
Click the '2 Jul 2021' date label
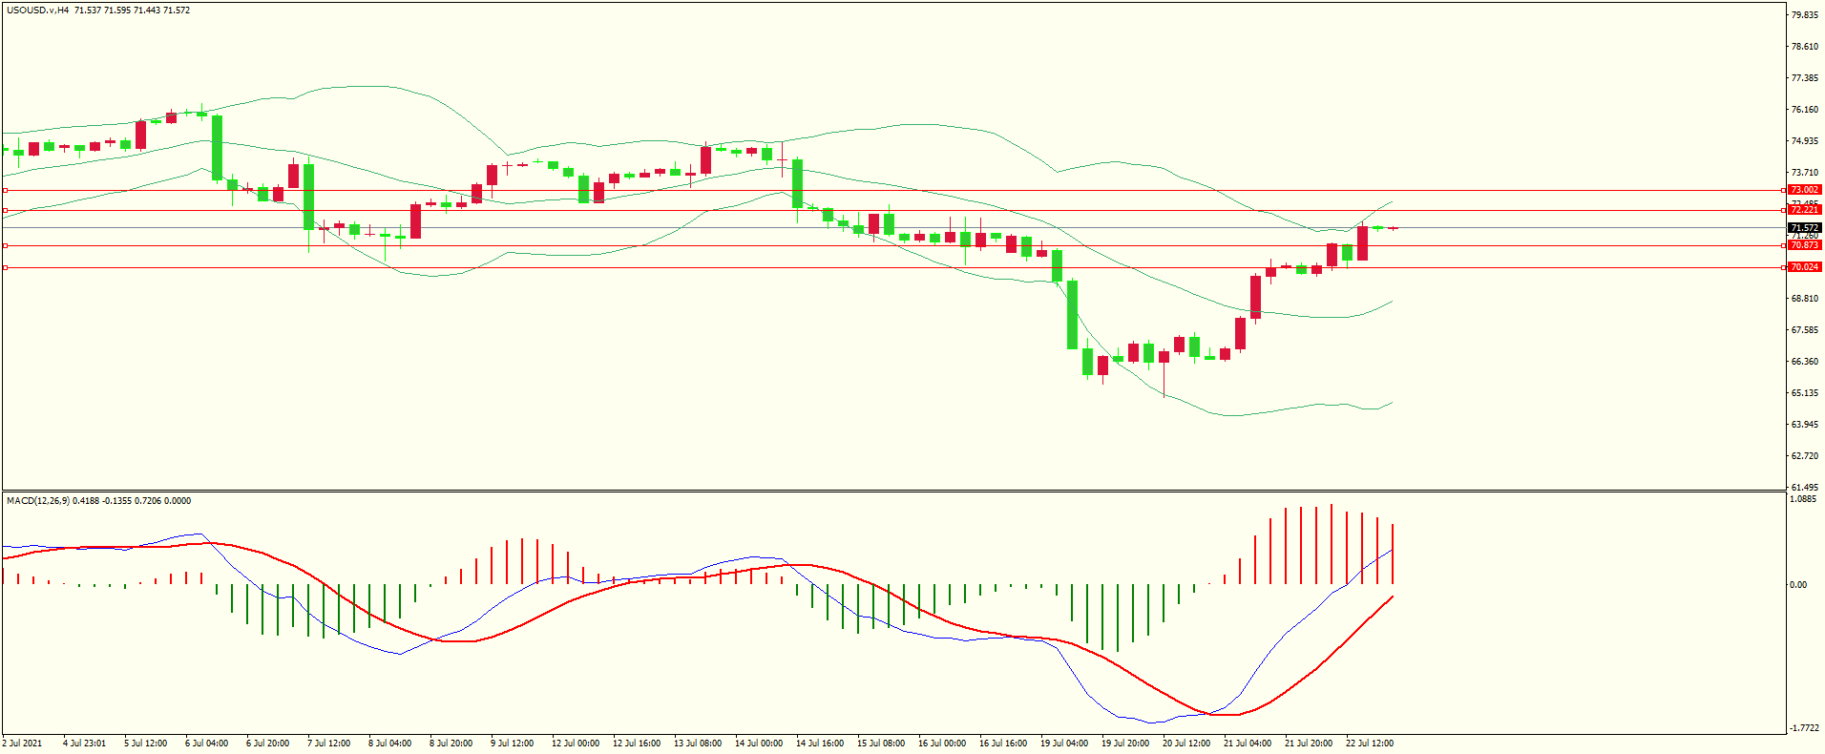[23, 743]
